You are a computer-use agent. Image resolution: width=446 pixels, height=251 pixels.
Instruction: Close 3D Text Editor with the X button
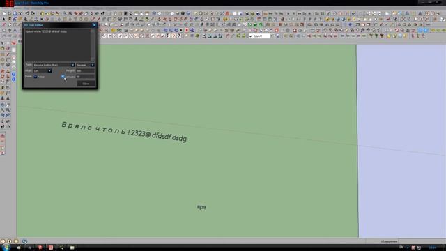[x=94, y=25]
